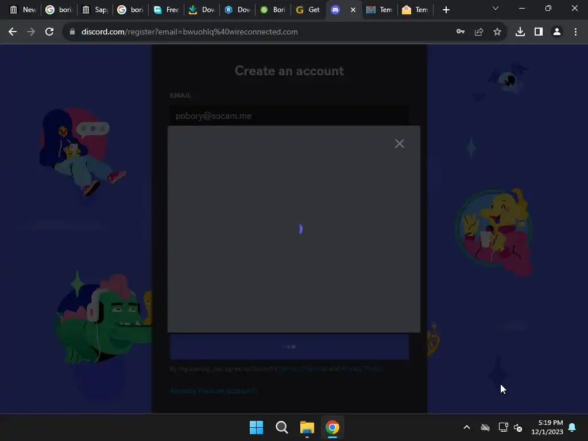Image resolution: width=588 pixels, height=441 pixels.
Task: Open Chrome profile avatar menu
Action: (x=557, y=32)
